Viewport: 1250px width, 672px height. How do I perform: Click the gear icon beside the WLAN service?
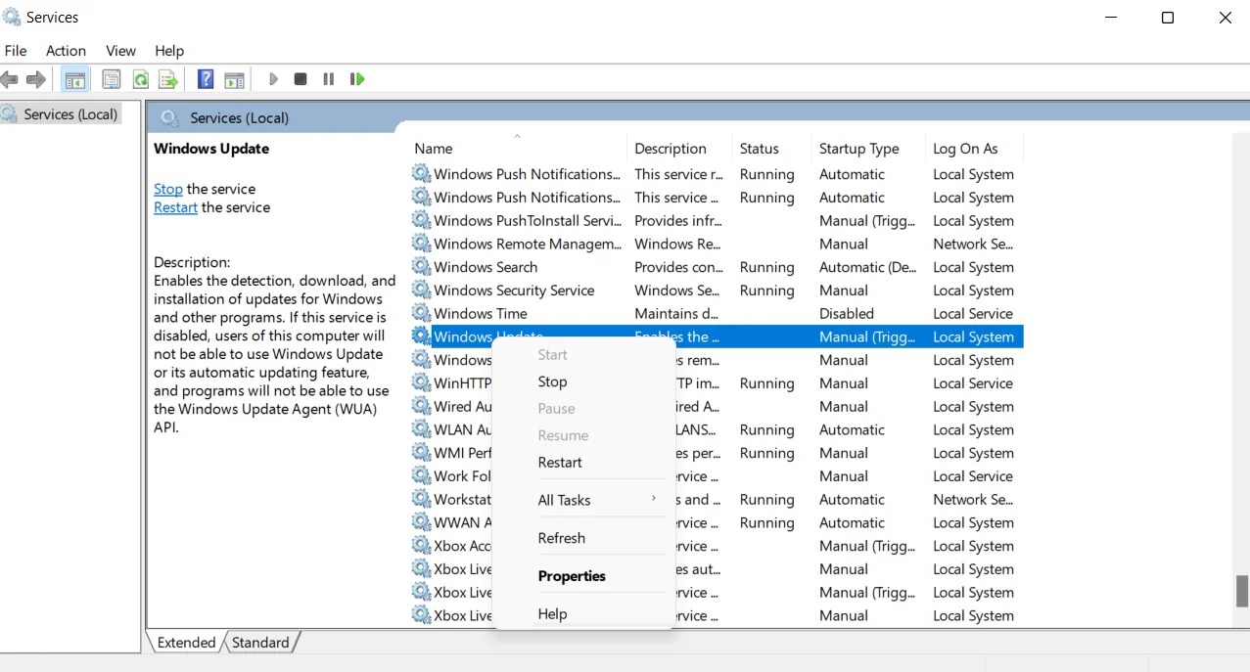point(421,429)
